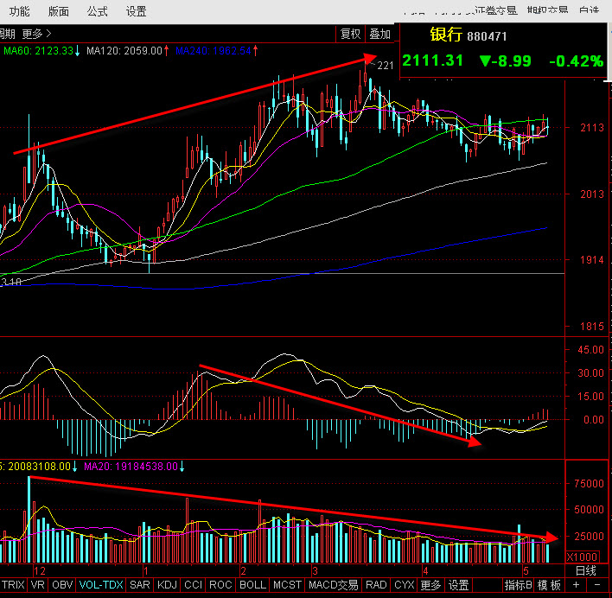Click the month 4 timeline marker
Image resolution: width=612 pixels, height=598 pixels.
(425, 571)
